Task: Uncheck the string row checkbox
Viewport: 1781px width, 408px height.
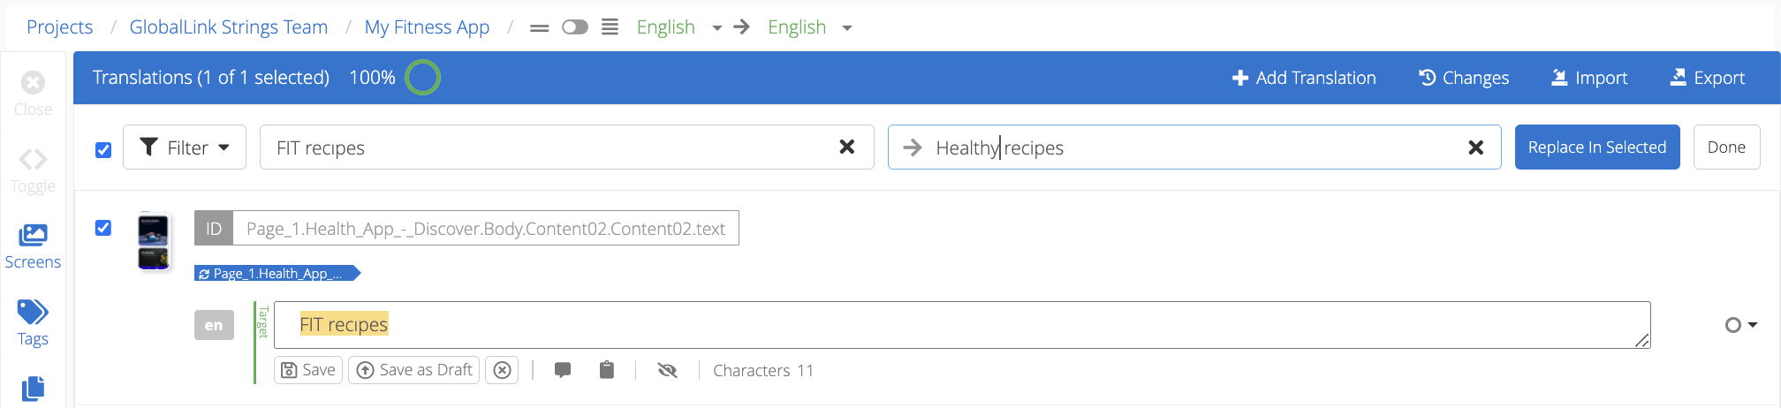Action: pyautogui.click(x=103, y=228)
